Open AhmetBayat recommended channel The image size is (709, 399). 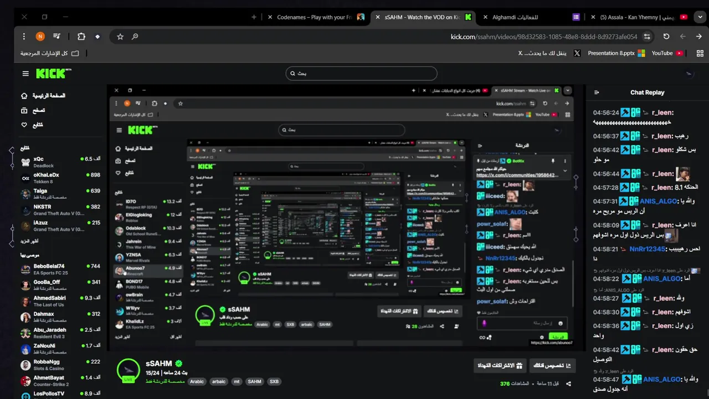(61, 381)
